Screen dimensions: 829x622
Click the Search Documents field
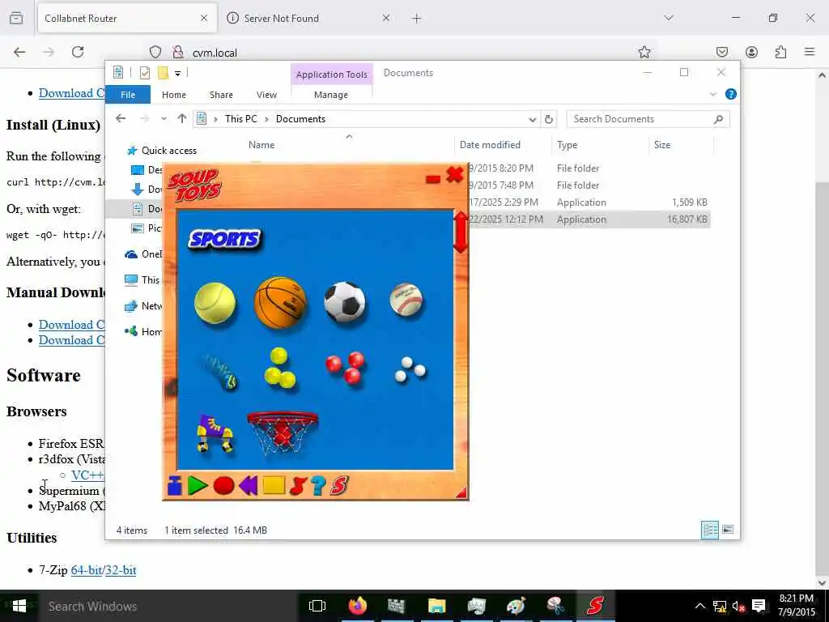[648, 119]
